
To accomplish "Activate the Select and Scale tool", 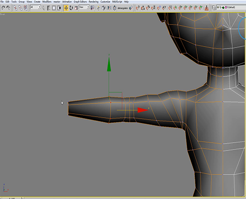I will [76, 8].
